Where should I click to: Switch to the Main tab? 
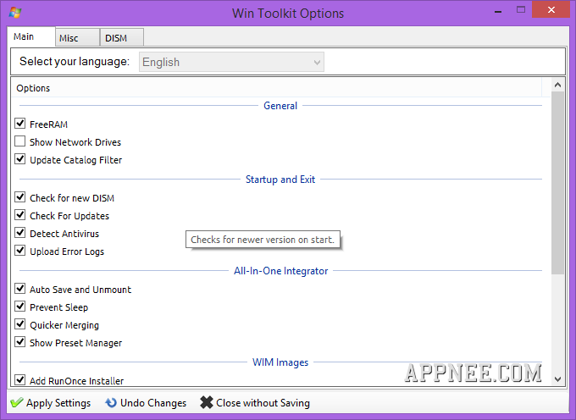pos(31,36)
